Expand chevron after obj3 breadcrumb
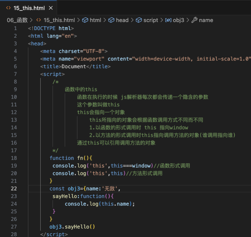The width and height of the screenshot is (251, 237). click(x=188, y=20)
